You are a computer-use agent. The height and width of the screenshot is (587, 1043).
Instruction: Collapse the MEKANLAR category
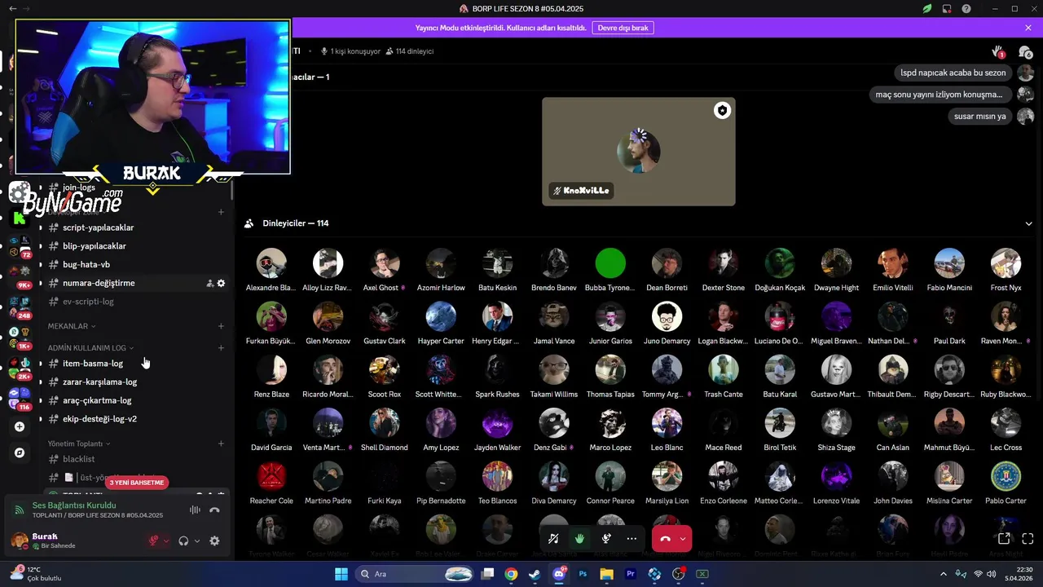tap(72, 326)
